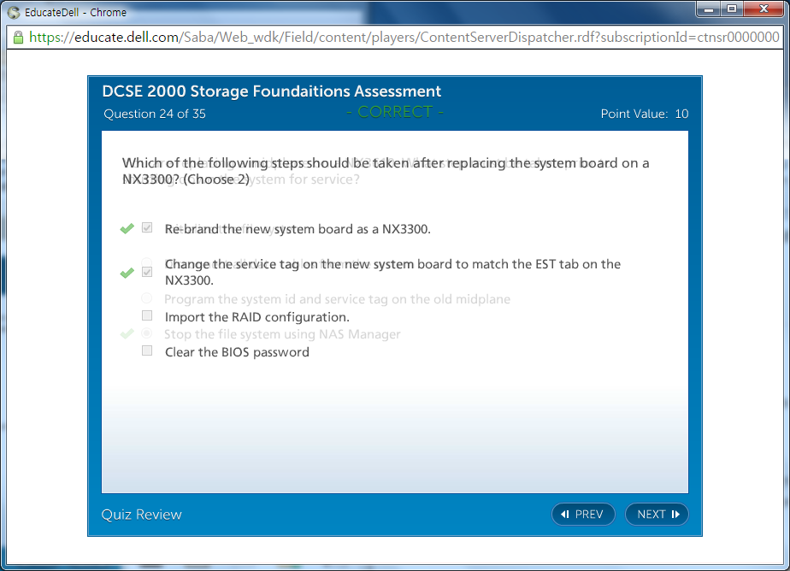Click the green CORRECT status label

[395, 112]
